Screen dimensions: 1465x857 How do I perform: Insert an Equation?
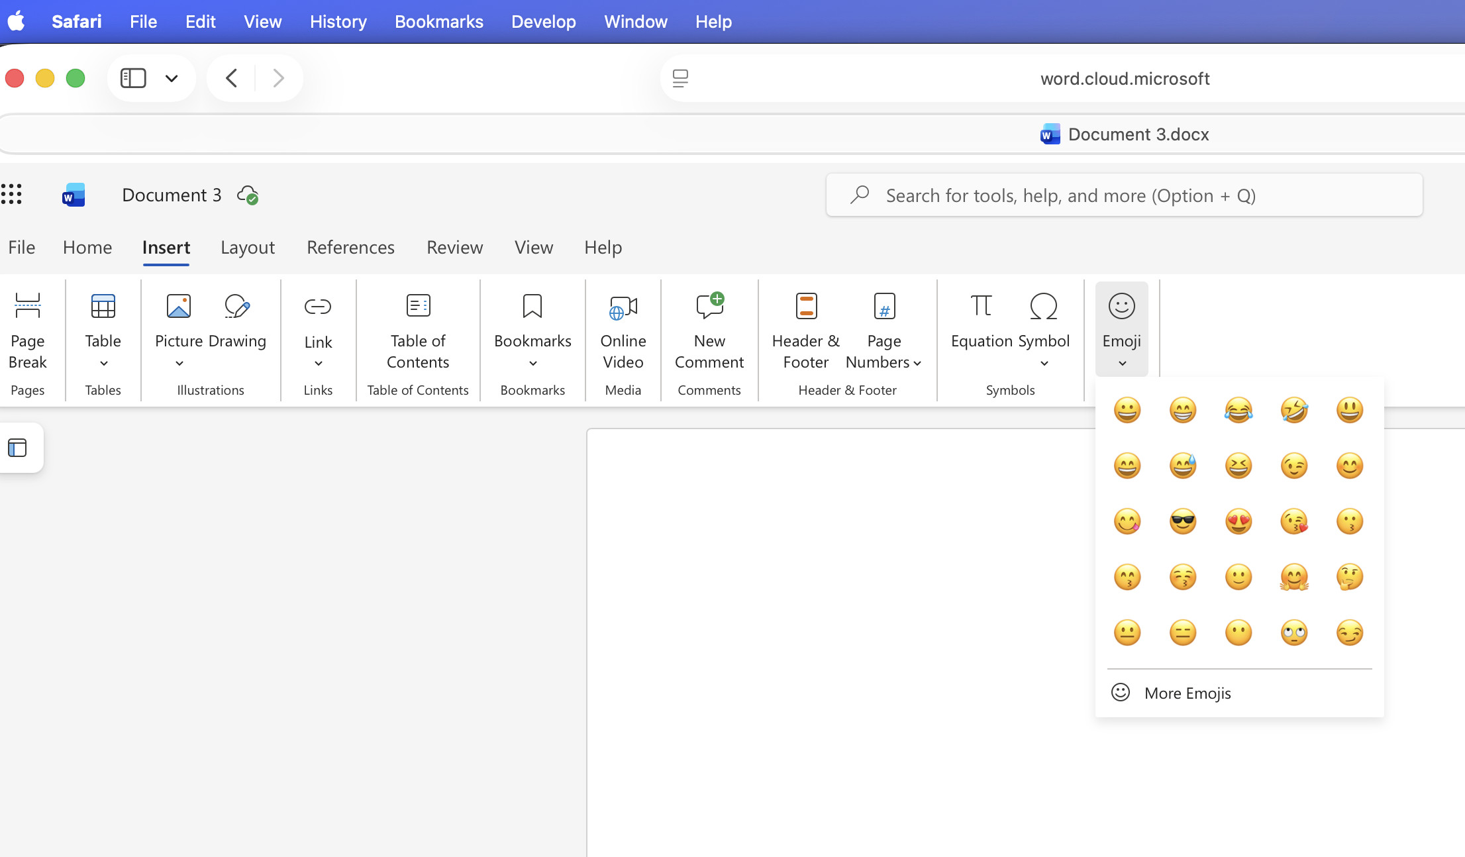click(982, 321)
